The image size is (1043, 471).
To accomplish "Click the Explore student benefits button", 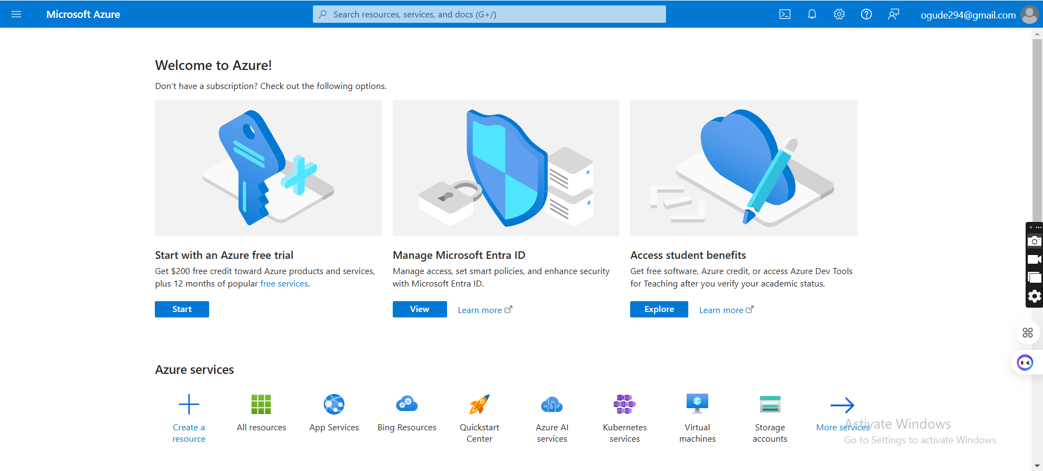I will click(659, 309).
